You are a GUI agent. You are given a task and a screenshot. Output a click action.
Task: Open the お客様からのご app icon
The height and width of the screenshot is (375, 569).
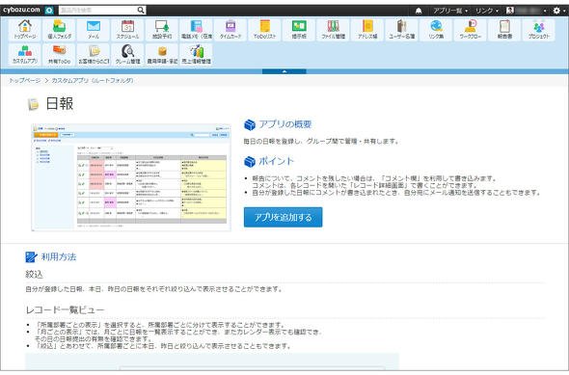click(x=94, y=54)
